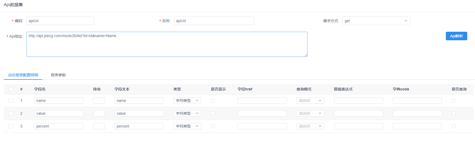Open 类型 dropdown in value row
The width and height of the screenshot is (475, 167).
pos(187,113)
